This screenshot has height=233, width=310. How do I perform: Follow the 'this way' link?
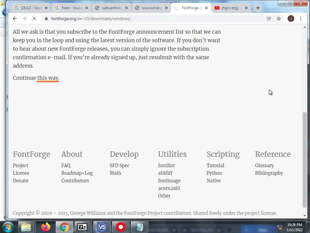pyautogui.click(x=48, y=78)
